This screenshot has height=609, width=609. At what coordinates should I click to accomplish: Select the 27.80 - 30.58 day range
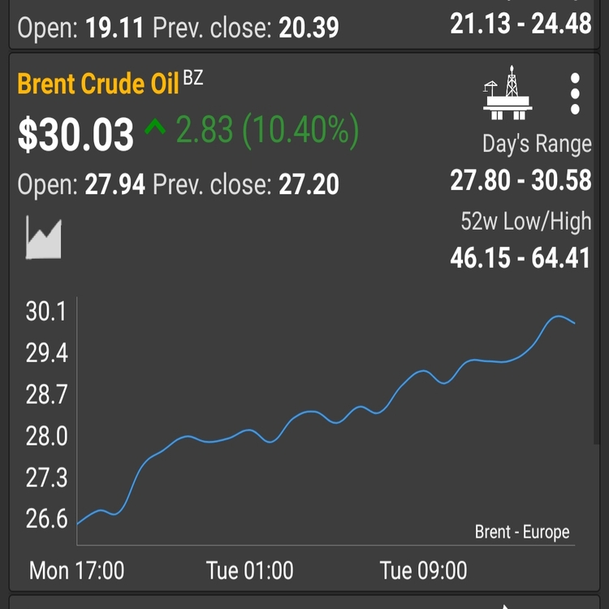coord(520,180)
